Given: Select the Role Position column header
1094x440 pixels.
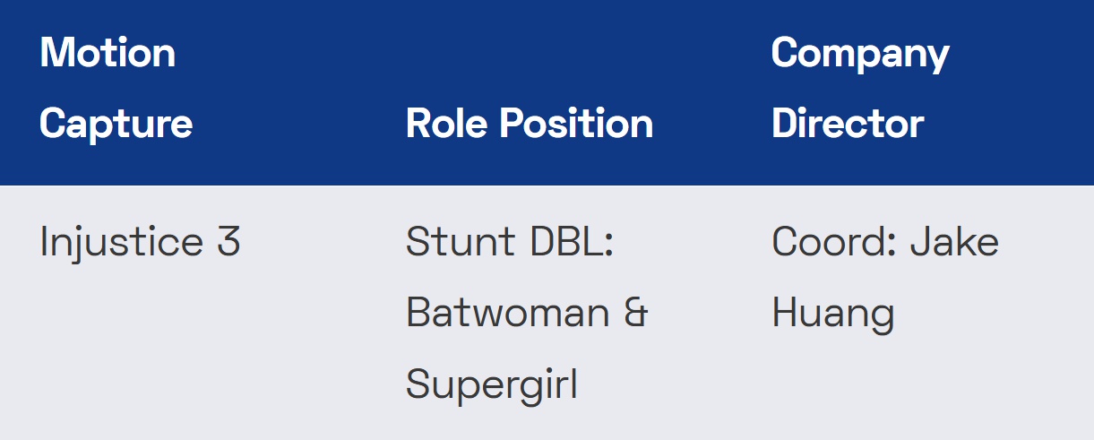Looking at the screenshot, I should [x=530, y=123].
